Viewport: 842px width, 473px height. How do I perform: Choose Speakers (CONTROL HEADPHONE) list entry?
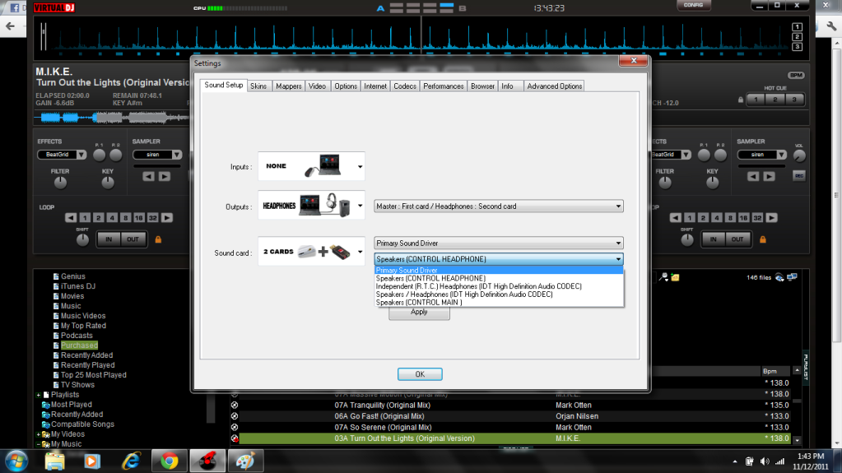point(498,278)
